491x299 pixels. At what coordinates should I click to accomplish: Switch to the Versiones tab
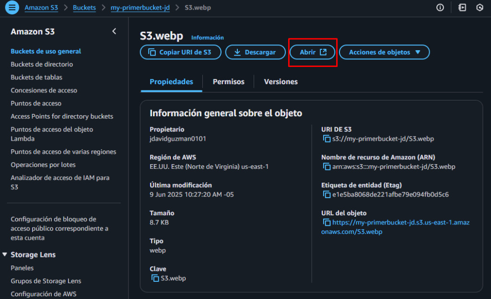[x=281, y=82]
